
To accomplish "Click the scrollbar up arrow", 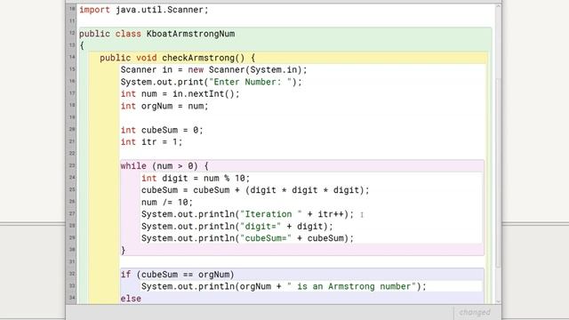I will pyautogui.click(x=498, y=6).
